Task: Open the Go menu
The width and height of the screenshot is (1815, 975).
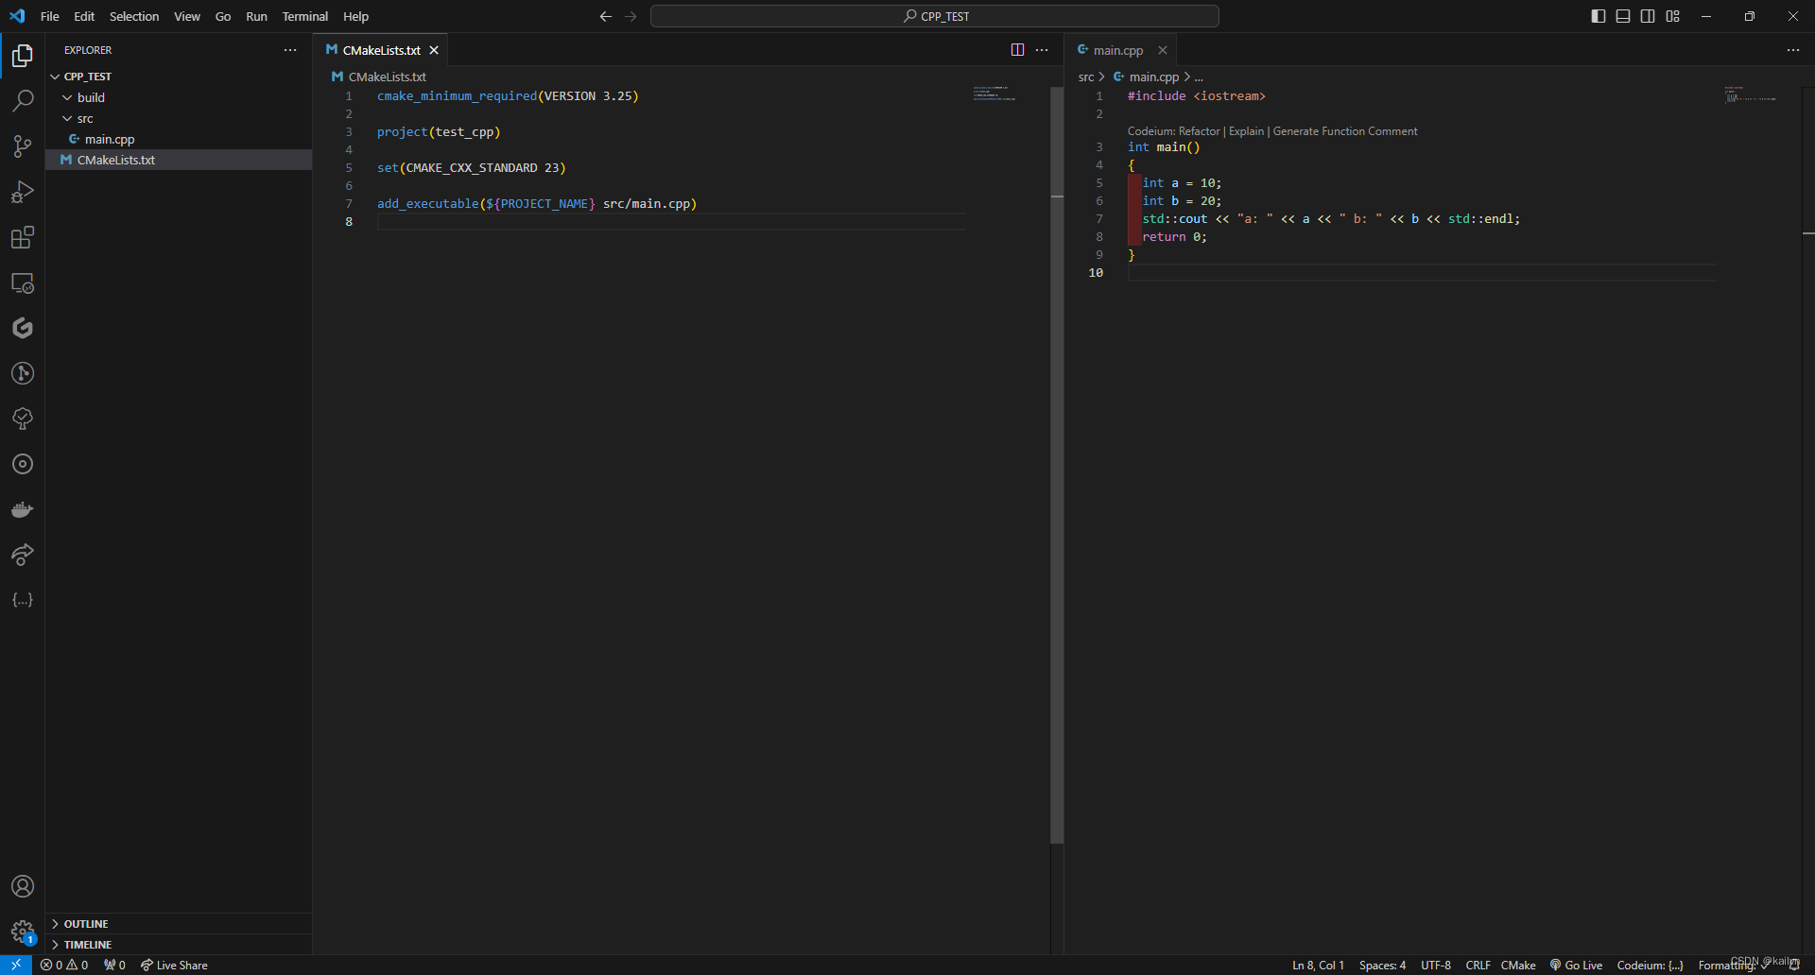Action: pyautogui.click(x=223, y=16)
